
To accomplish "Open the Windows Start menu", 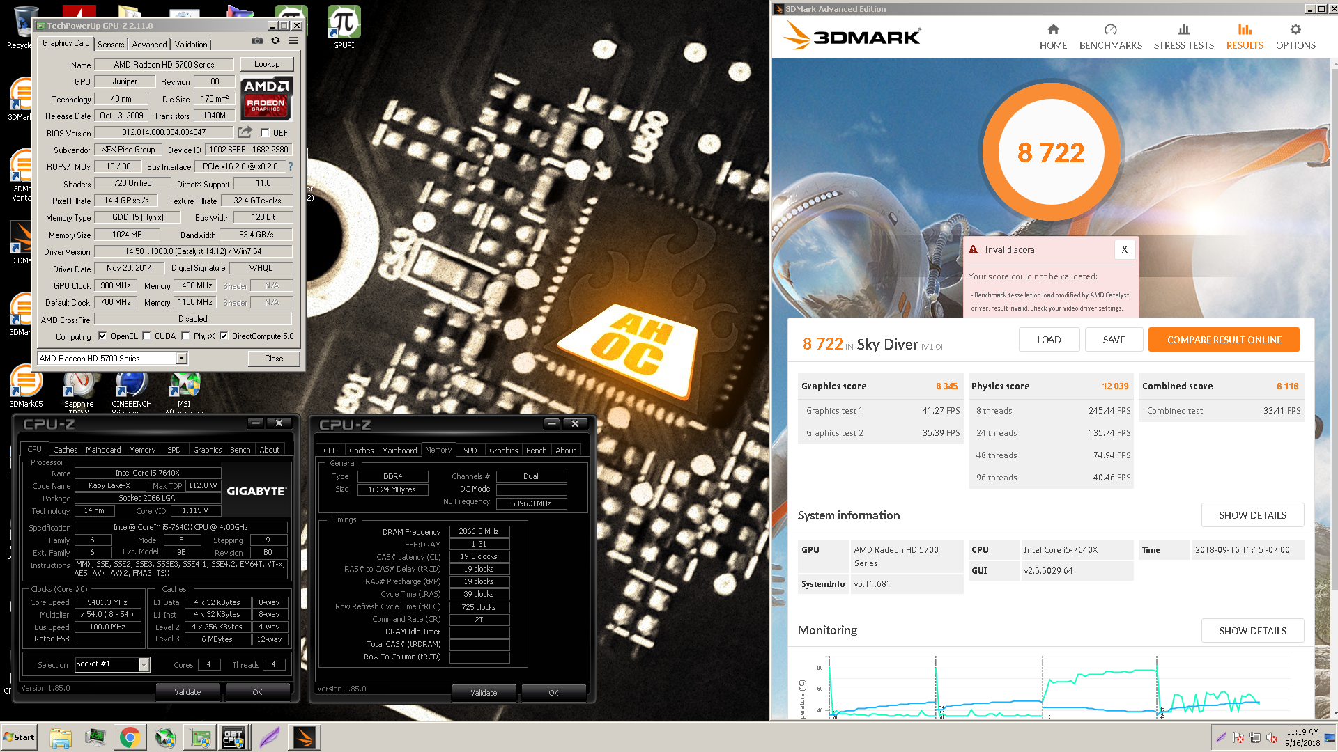I will tap(19, 737).
